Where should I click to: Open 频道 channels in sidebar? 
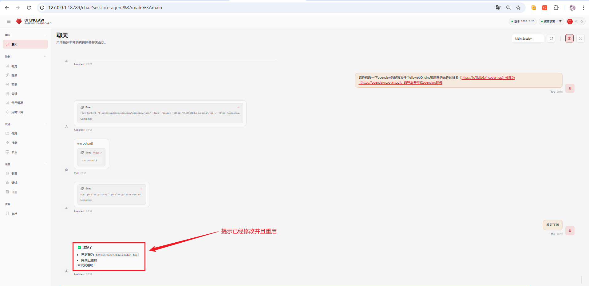pos(14,75)
